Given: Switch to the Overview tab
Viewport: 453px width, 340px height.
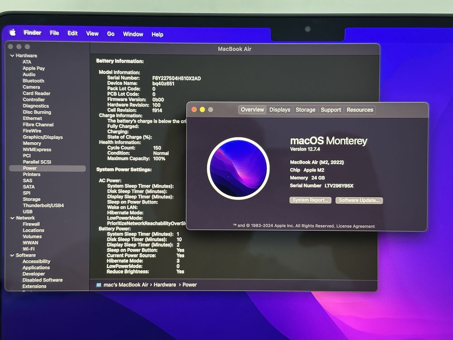Looking at the screenshot, I should (252, 110).
